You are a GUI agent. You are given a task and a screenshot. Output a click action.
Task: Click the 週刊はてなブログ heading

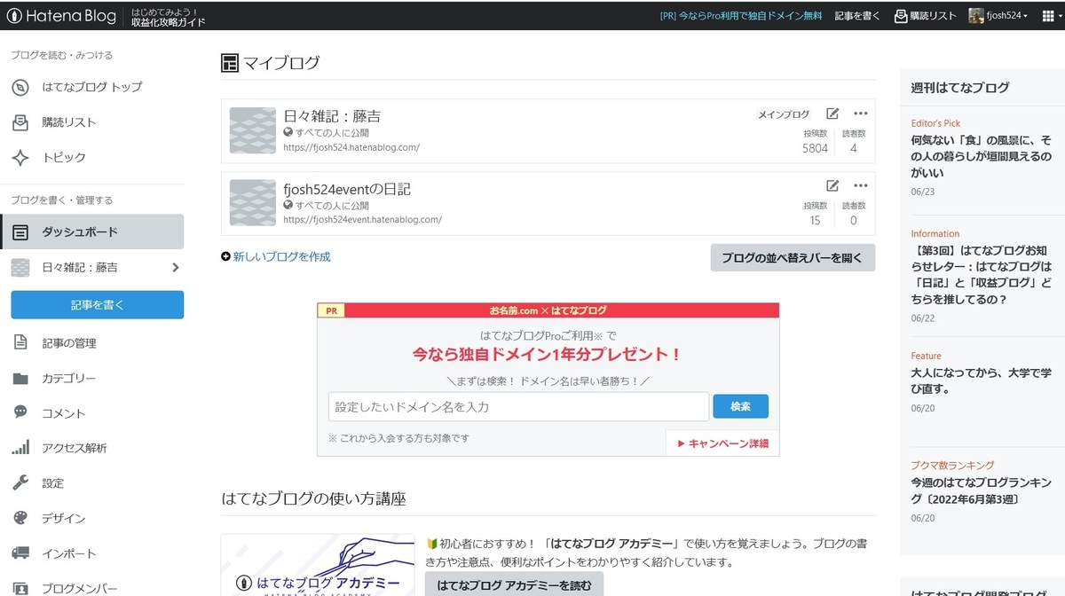(x=960, y=88)
